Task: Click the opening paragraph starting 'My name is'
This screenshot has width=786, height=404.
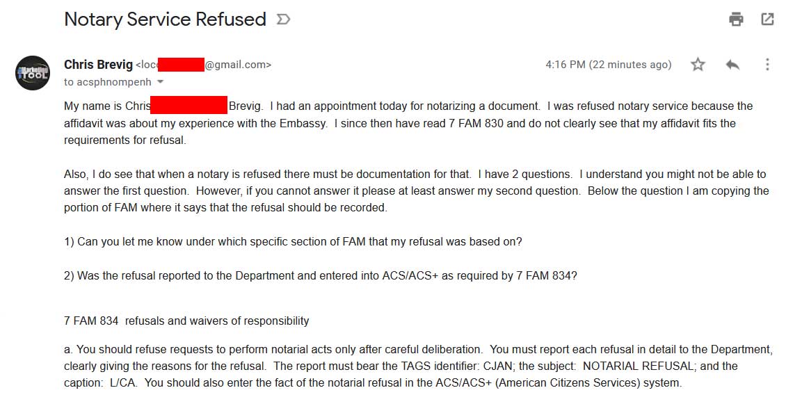Action: coord(408,123)
